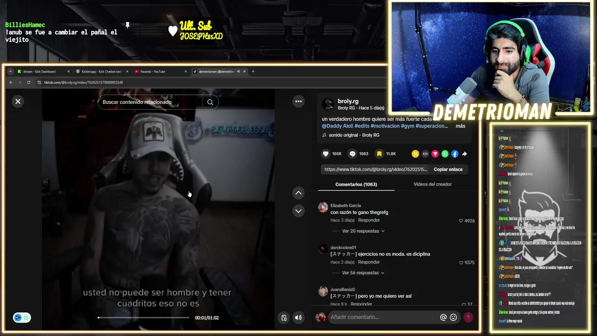Get the embed code via the code icon

point(425,154)
